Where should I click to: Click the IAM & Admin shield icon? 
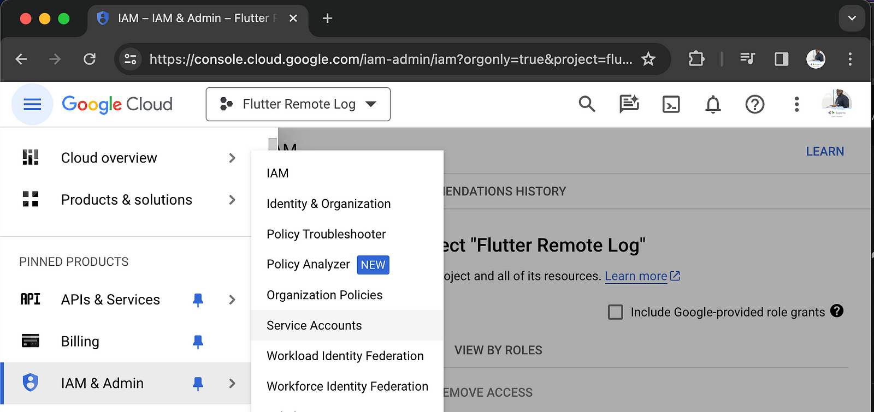coord(31,383)
